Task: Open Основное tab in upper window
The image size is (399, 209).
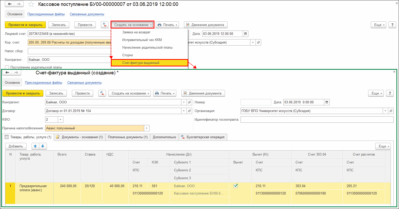Action: [x=15, y=14]
